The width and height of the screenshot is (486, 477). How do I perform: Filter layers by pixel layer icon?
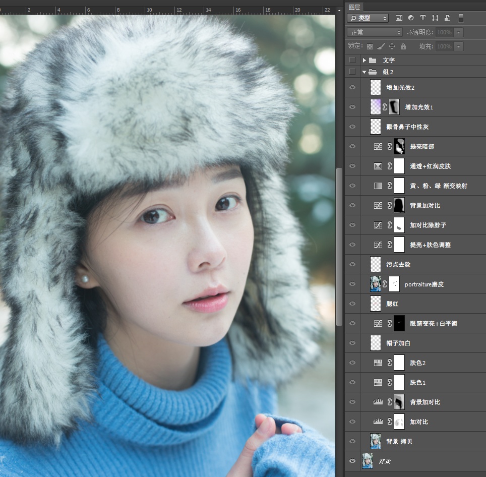399,18
